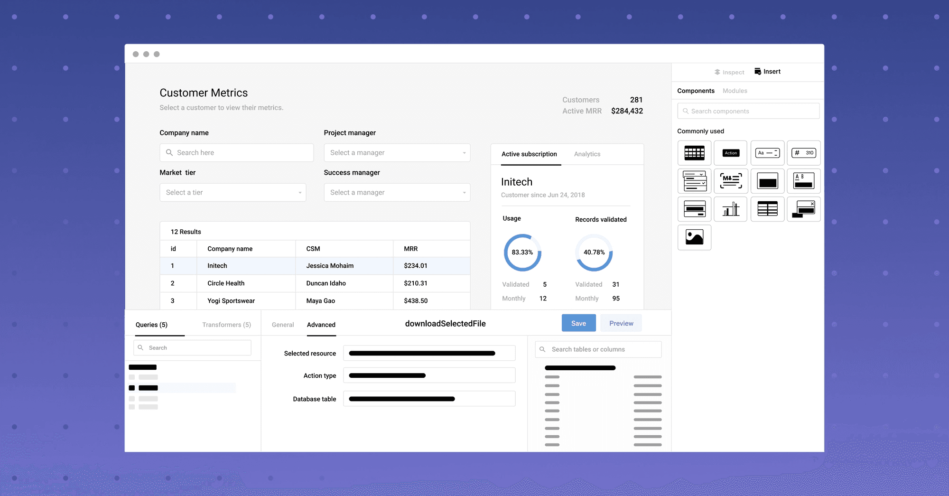Add an Action button component
Image resolution: width=949 pixels, height=496 pixels.
coord(730,153)
